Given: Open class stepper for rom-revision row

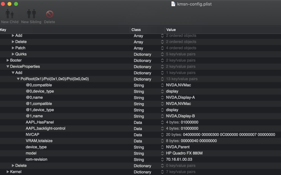Looking at the screenshot, I should tap(162, 159).
